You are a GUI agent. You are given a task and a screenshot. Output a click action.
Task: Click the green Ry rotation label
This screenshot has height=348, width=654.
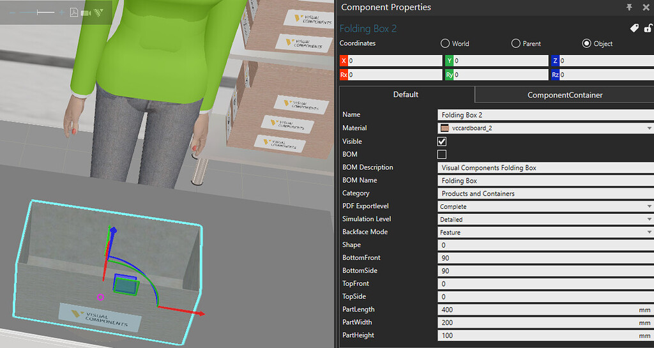coord(449,75)
